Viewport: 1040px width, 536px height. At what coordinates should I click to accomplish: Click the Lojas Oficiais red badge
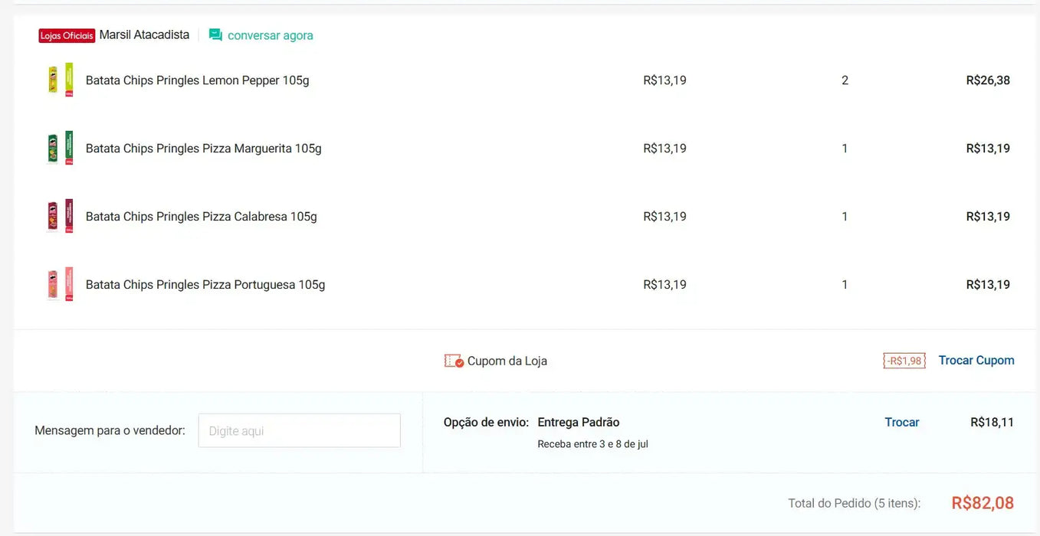(x=67, y=36)
